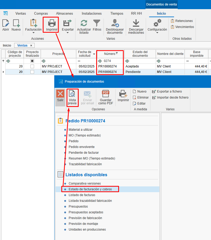Open the Facturación clipboard icon

pyautogui.click(x=33, y=23)
